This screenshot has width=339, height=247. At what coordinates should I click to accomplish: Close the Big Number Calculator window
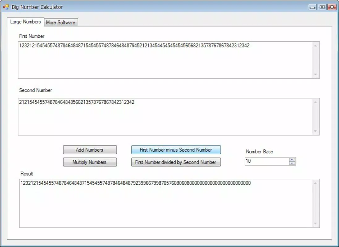[x=332, y=7]
